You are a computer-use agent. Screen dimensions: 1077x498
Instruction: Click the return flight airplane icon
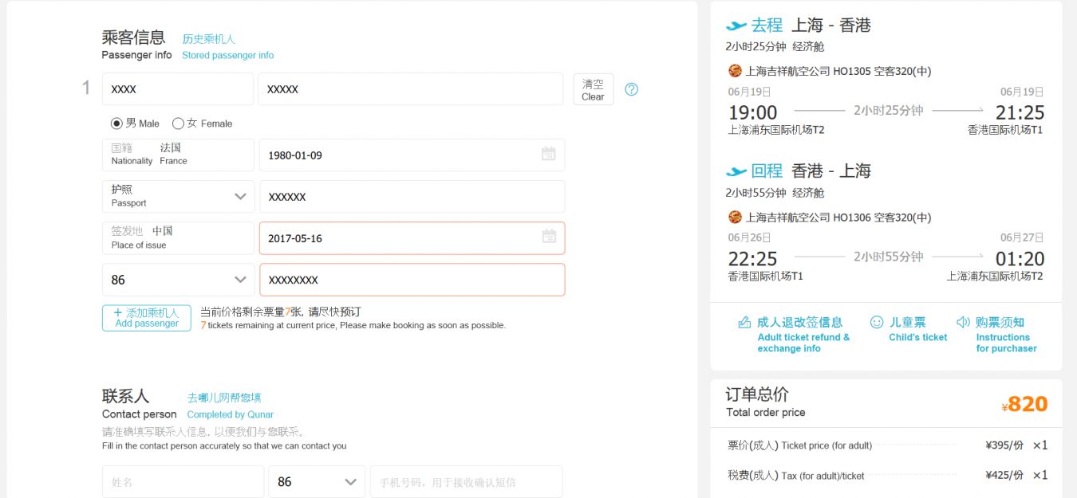pos(736,171)
